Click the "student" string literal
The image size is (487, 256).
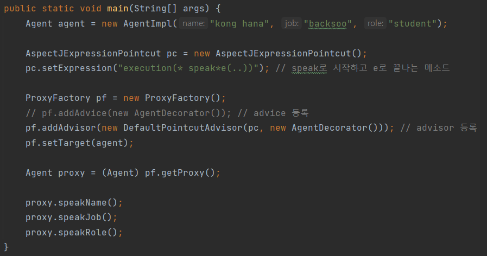point(413,23)
